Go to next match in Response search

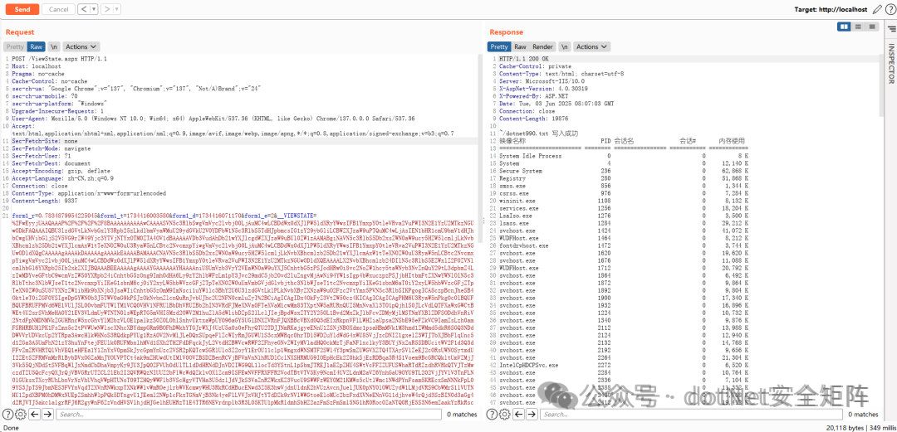(533, 415)
